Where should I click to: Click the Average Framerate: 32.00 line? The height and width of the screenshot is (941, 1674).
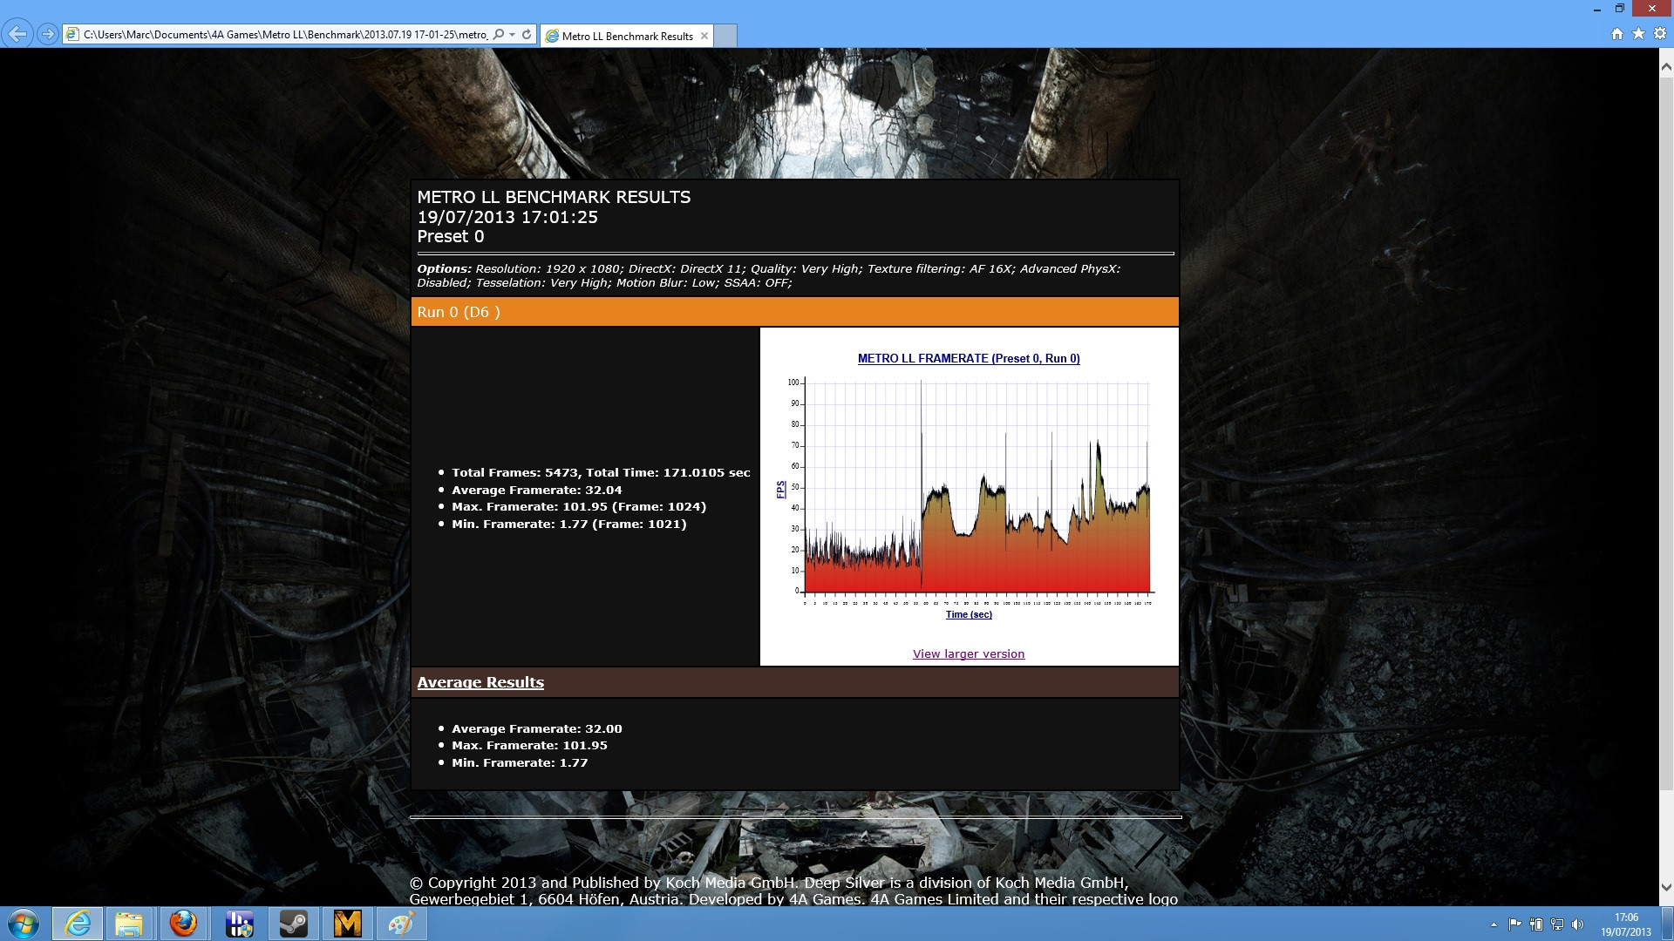click(x=536, y=728)
